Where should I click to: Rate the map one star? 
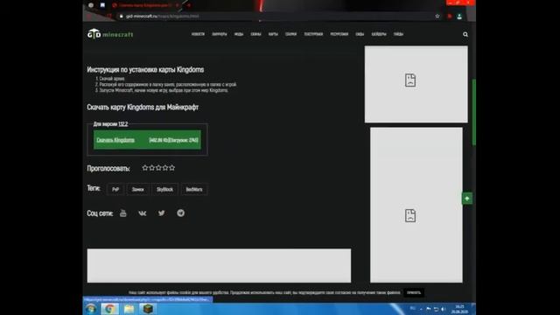(144, 167)
